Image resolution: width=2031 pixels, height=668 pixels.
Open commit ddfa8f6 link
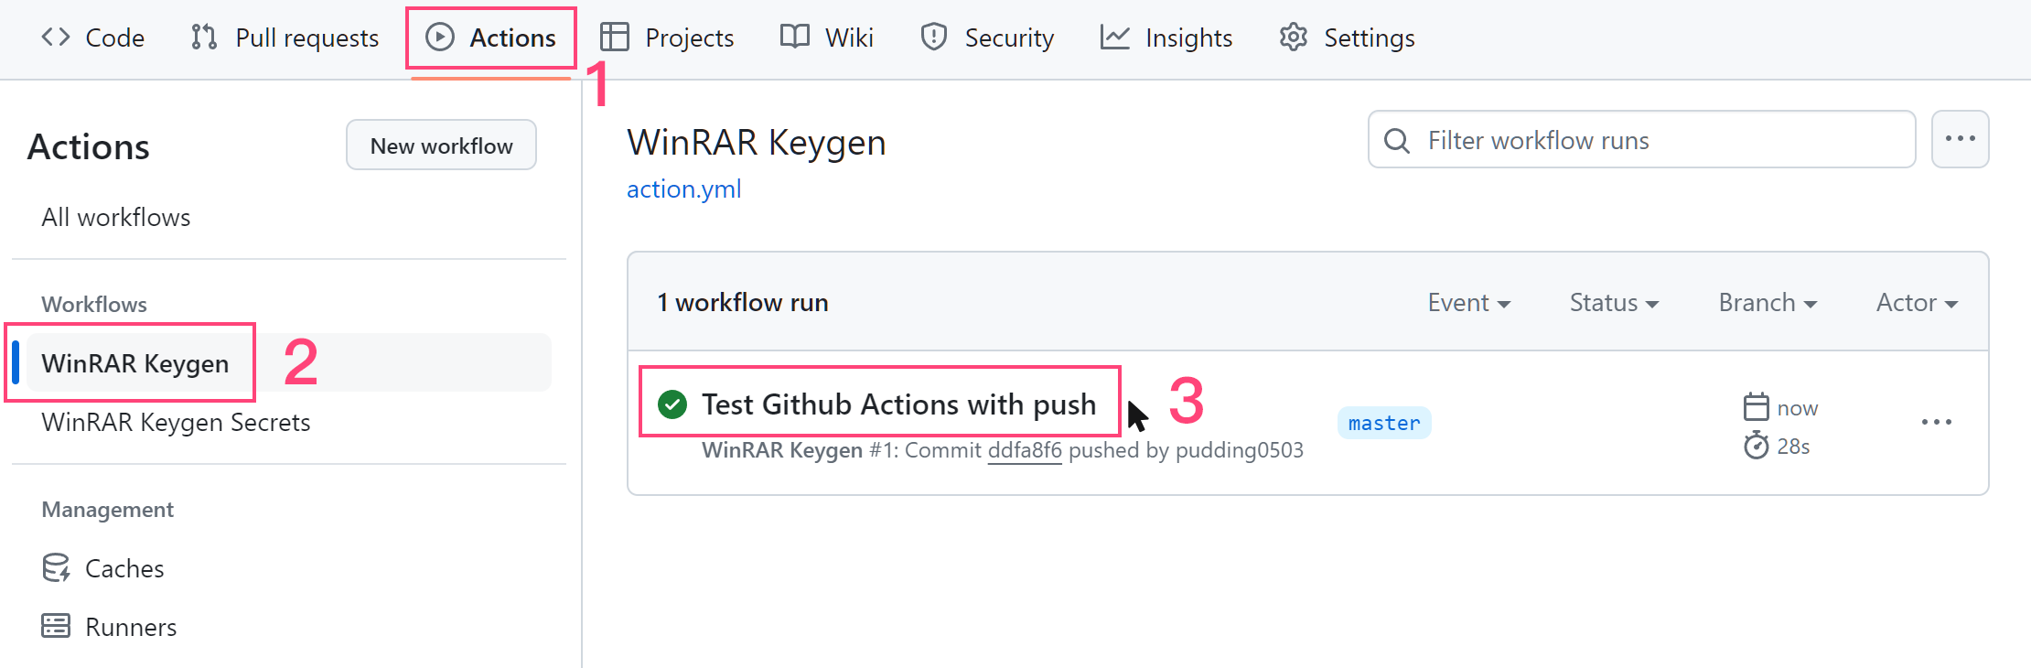[x=1025, y=450]
